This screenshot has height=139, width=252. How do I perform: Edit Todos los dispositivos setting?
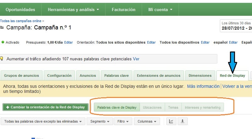tap(205, 42)
